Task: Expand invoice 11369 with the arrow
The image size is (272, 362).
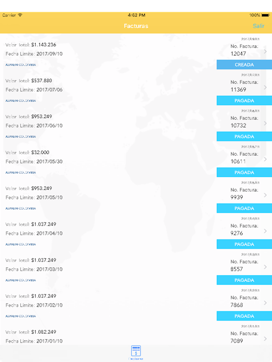Action: click(265, 87)
